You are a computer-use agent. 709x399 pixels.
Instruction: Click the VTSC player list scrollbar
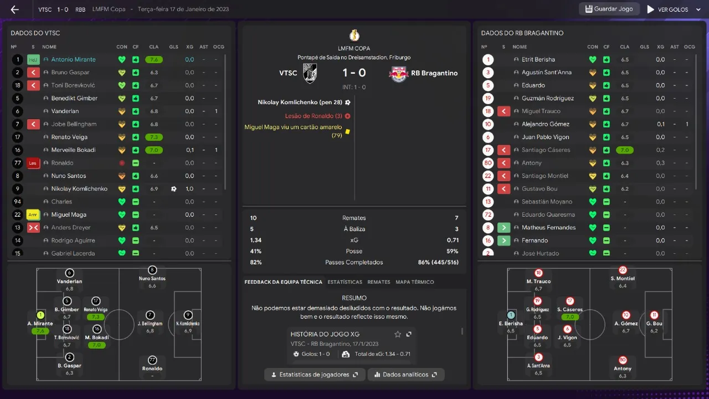pos(225,122)
